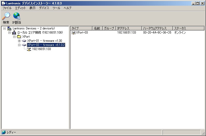206x136 pixels.
Task: Click the window resize grip in status bar
Action: click(203, 133)
